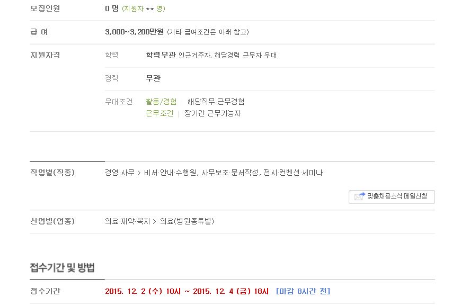Click the 장기간 근무가능자 preference text
The width and height of the screenshot is (452, 306).
pos(212,113)
